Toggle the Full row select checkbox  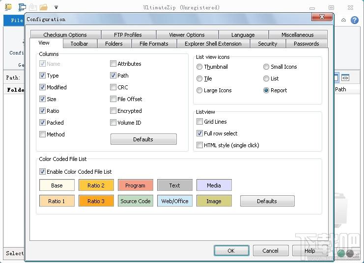[x=199, y=133]
